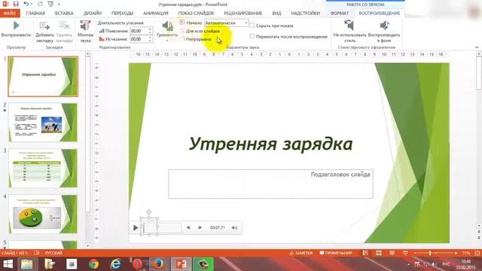Click Добавить закладку bookmark icon
The height and width of the screenshot is (271, 482).
click(44, 26)
